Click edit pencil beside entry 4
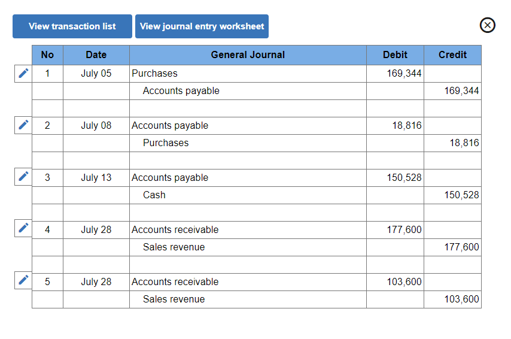The height and width of the screenshot is (339, 511). (x=23, y=228)
